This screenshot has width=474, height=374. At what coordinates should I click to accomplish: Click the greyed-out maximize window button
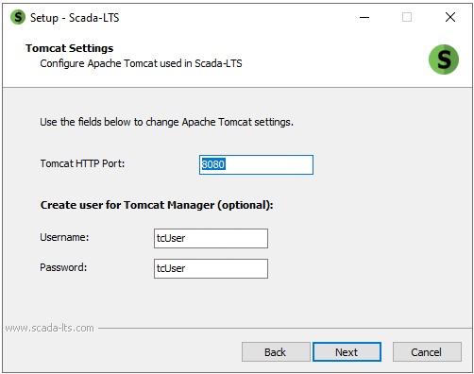coord(407,17)
